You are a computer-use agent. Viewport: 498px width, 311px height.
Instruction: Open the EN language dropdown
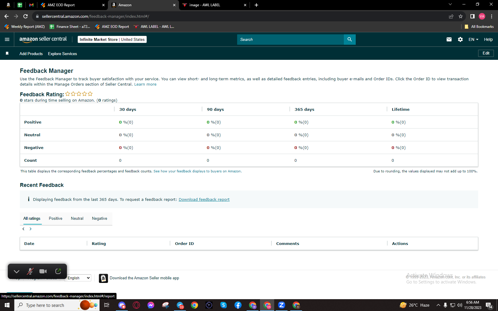click(x=473, y=39)
